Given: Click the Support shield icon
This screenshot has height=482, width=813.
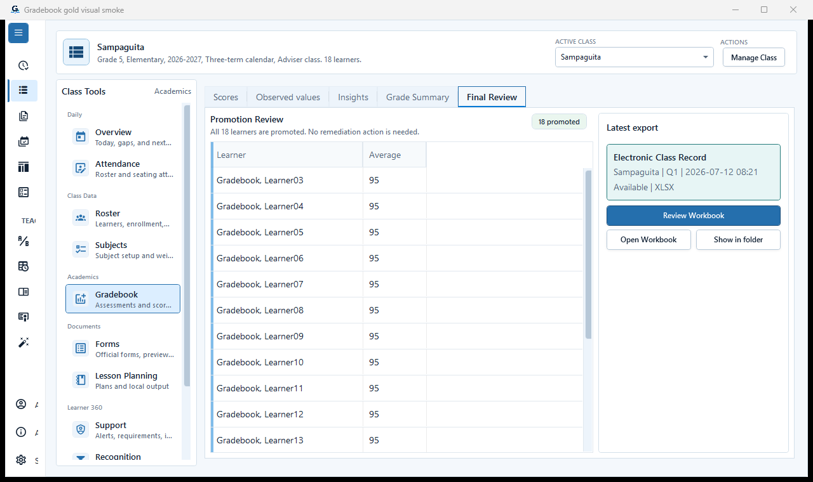Looking at the screenshot, I should pyautogui.click(x=81, y=429).
